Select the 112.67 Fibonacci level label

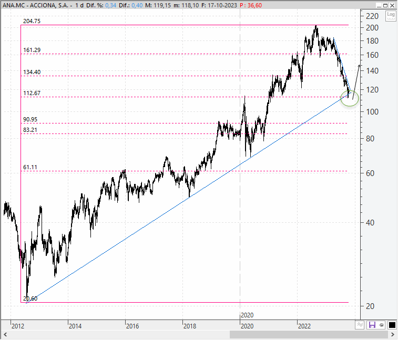pyautogui.click(x=32, y=94)
